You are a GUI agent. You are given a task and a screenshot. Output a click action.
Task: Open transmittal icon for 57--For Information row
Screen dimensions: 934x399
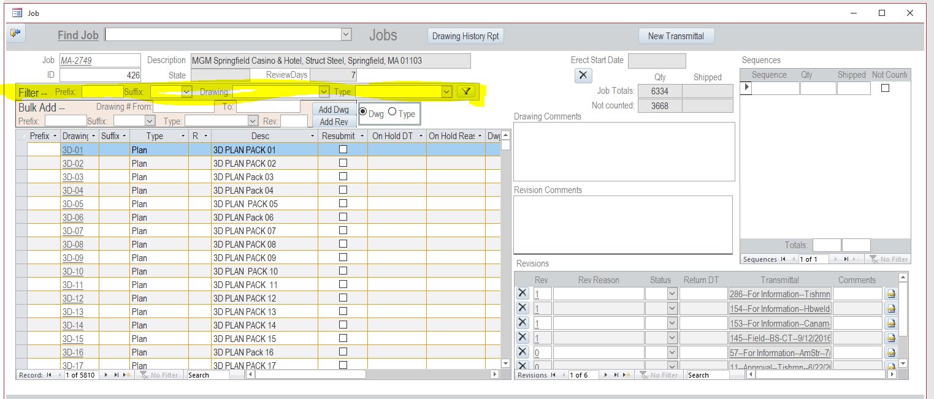[891, 353]
